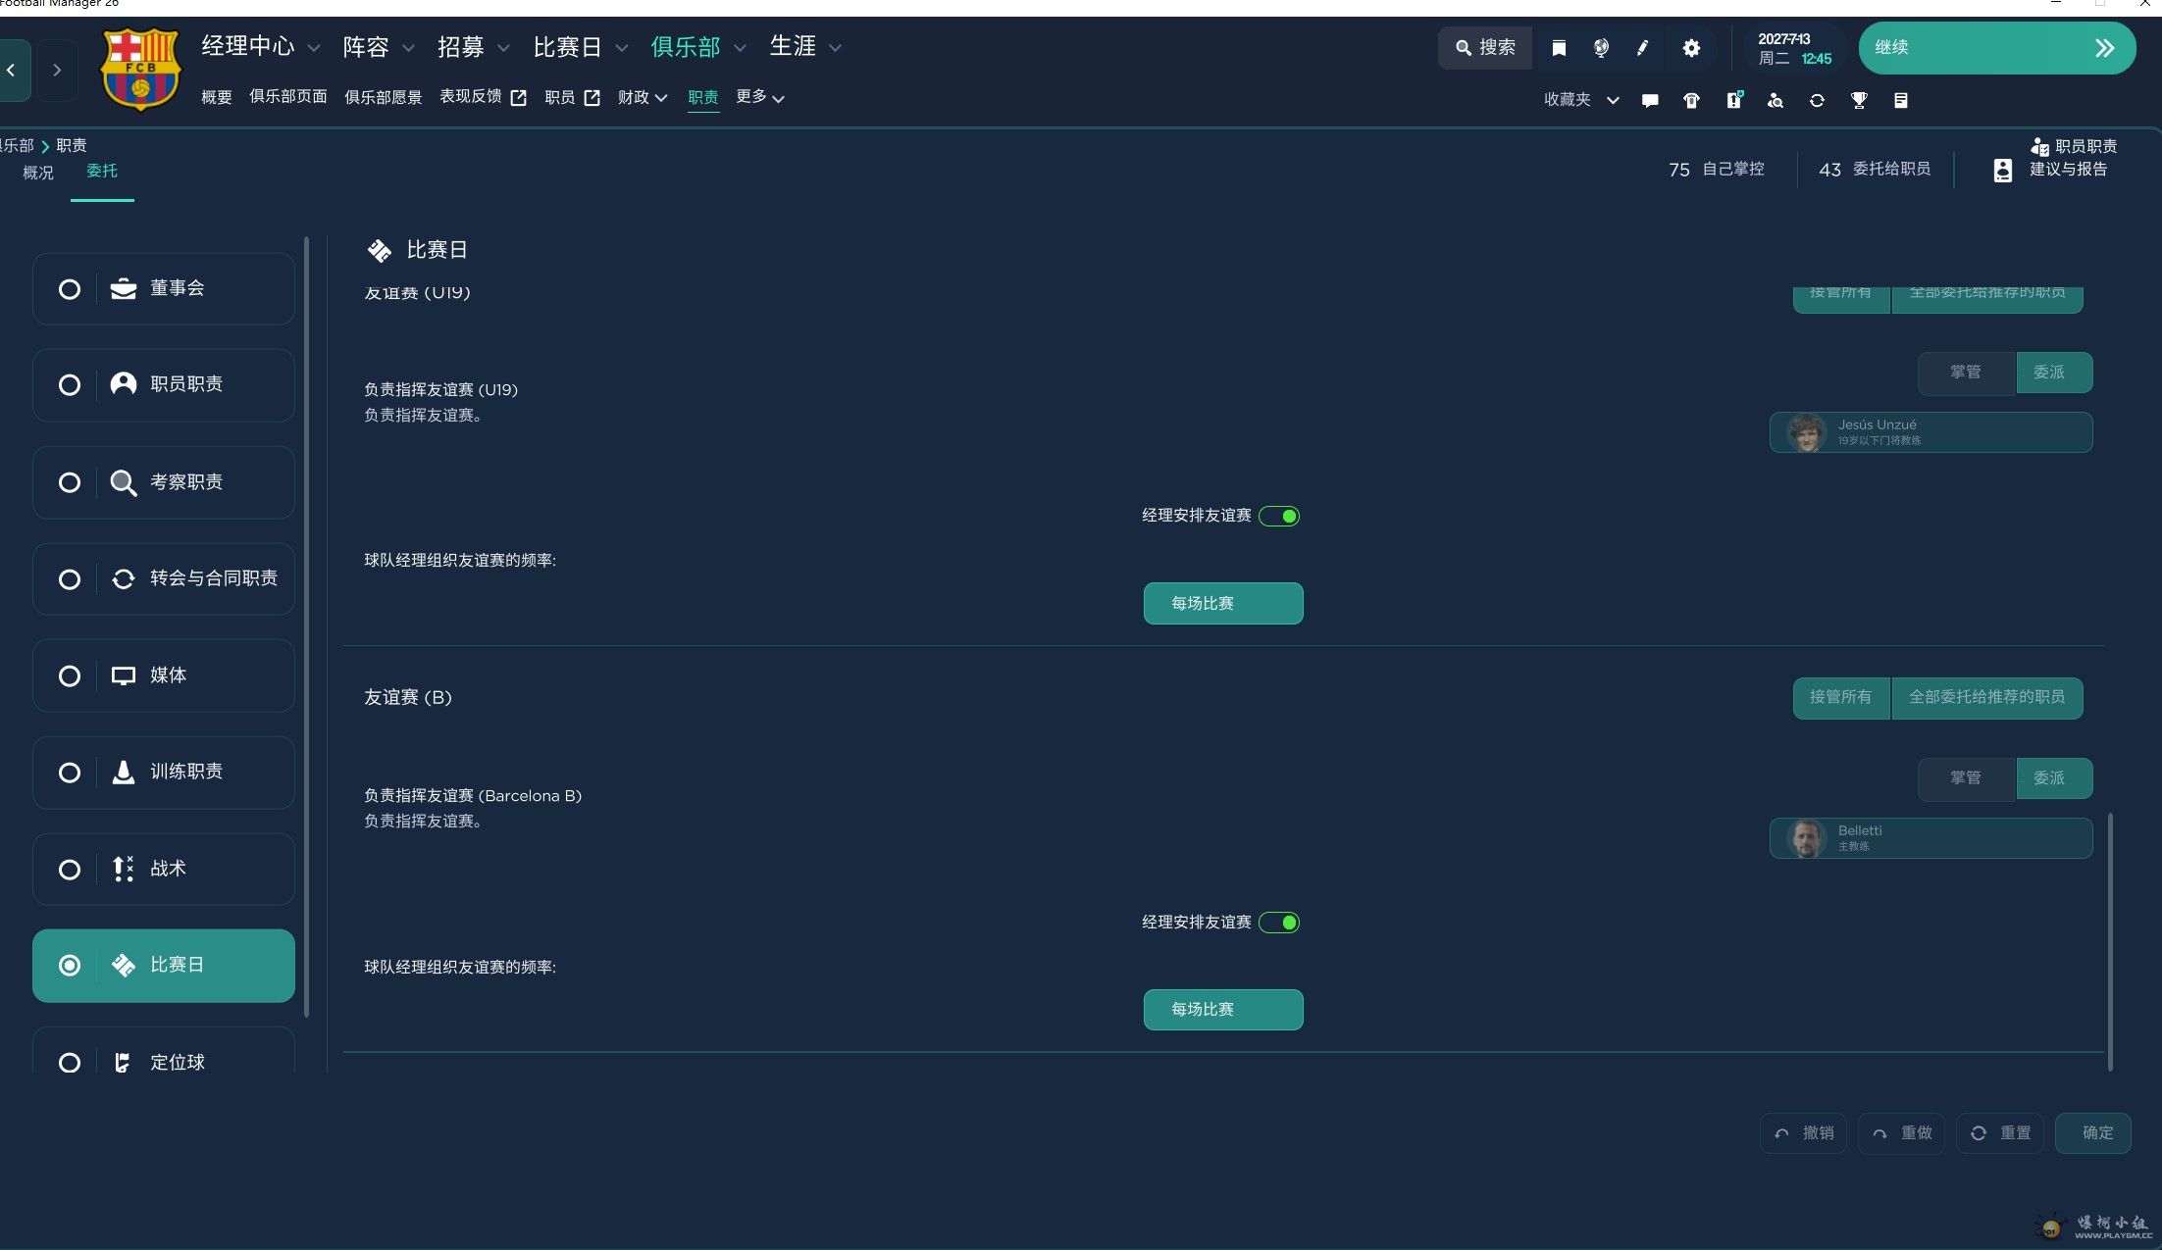Click the 搜索 search box
The height and width of the screenshot is (1250, 2162).
(x=1485, y=48)
